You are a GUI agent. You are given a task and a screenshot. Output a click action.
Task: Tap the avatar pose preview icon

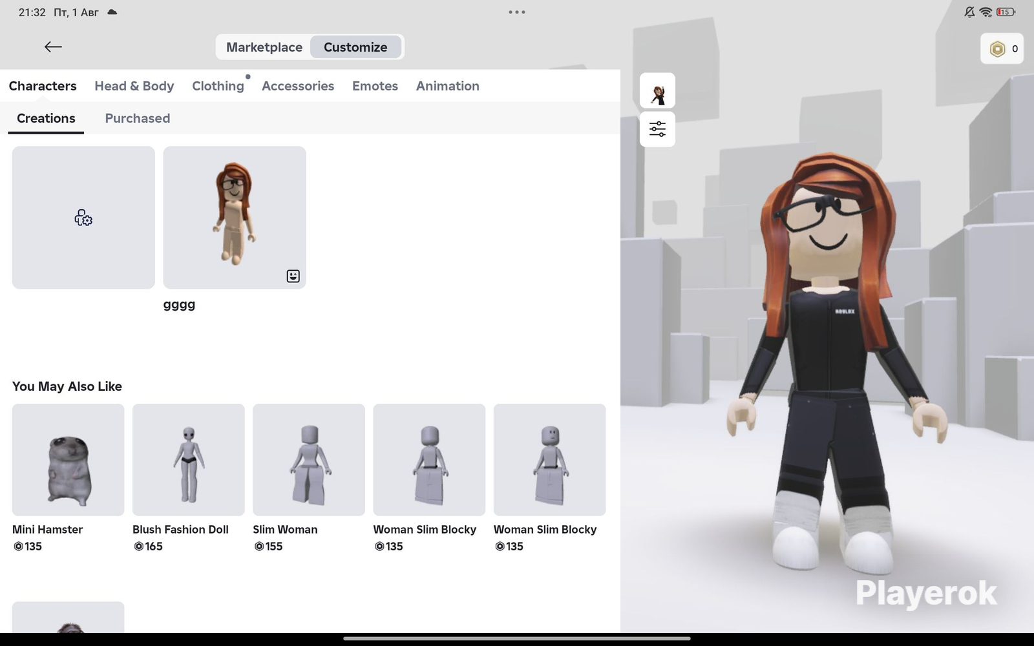pos(657,90)
